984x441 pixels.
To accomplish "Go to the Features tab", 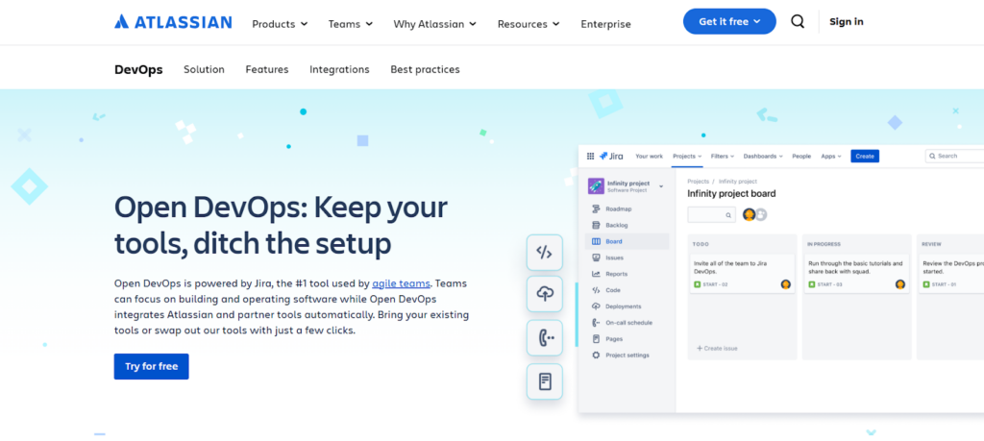I will 267,69.
